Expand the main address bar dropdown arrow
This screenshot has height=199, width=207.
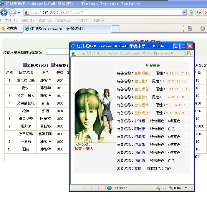tap(184, 12)
